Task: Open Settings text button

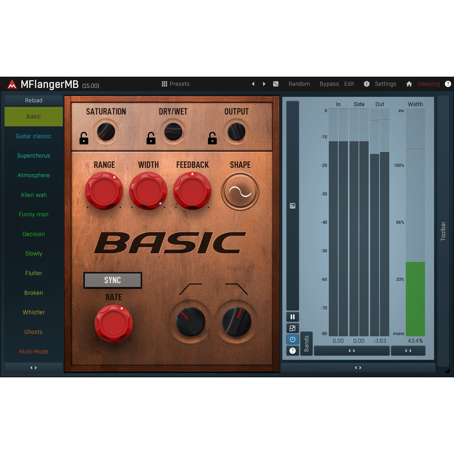Action: (385, 84)
